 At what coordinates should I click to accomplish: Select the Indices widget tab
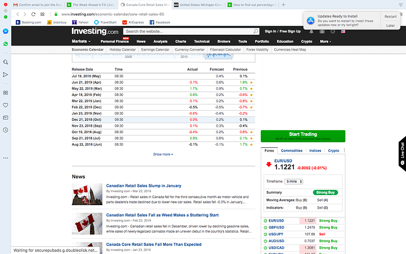(x=315, y=150)
